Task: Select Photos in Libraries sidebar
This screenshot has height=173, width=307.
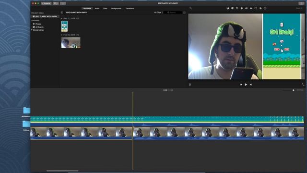Action: tap(37, 24)
